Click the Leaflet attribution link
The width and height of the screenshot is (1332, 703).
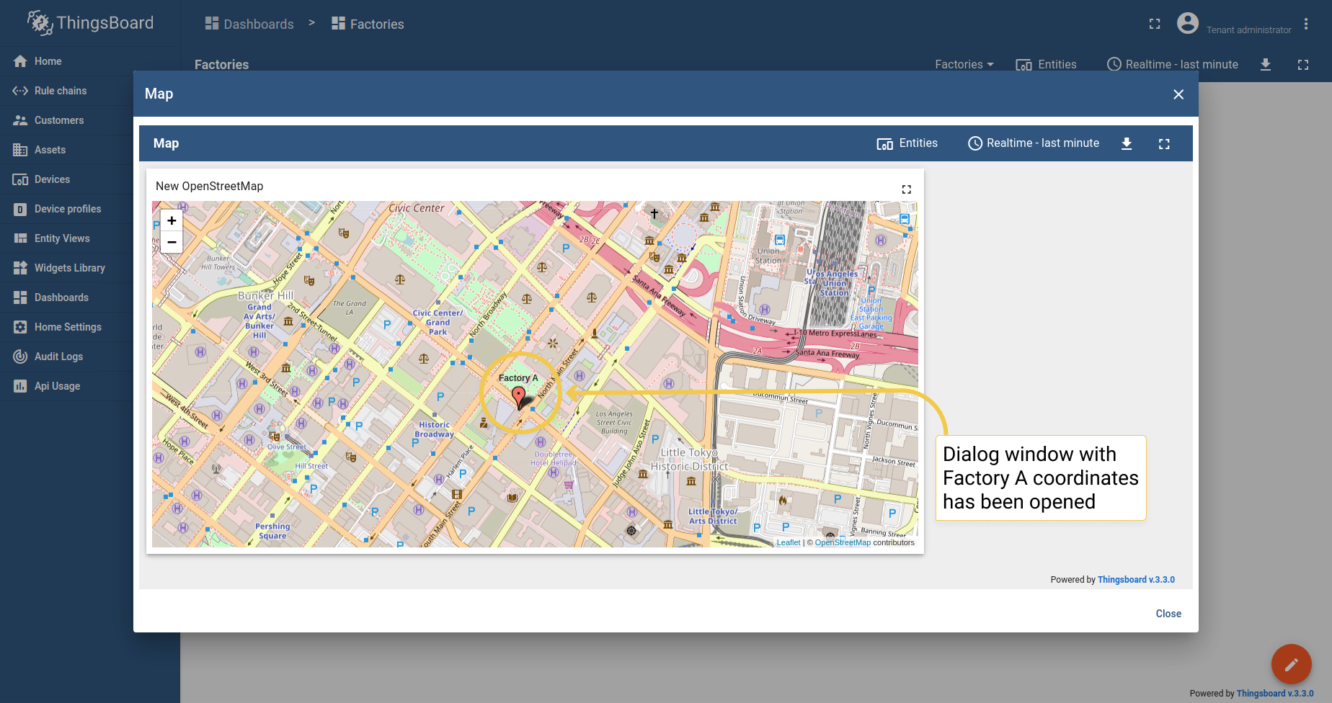pos(789,543)
